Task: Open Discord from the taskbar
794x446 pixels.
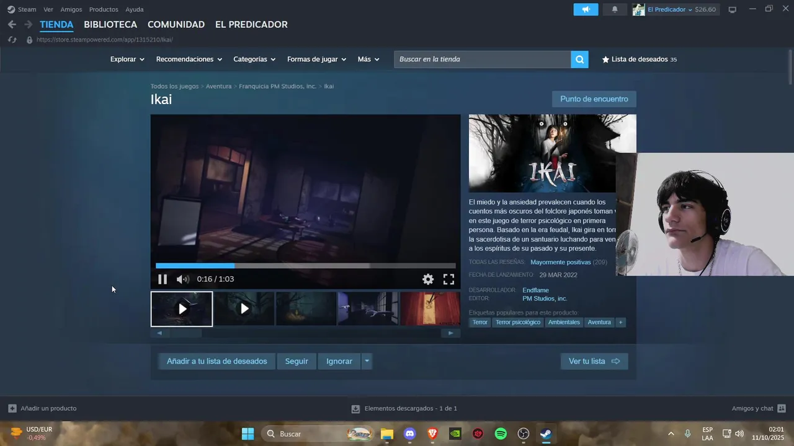Action: point(409,434)
